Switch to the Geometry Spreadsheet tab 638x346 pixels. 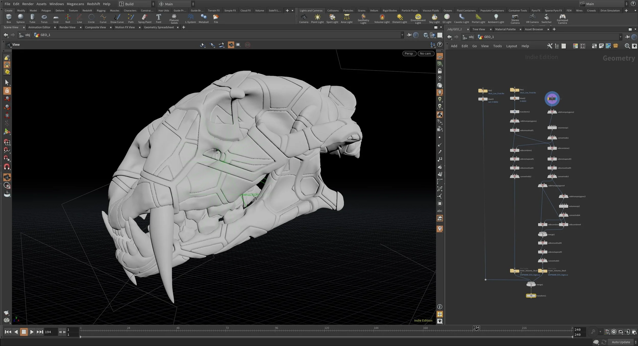pos(159,27)
